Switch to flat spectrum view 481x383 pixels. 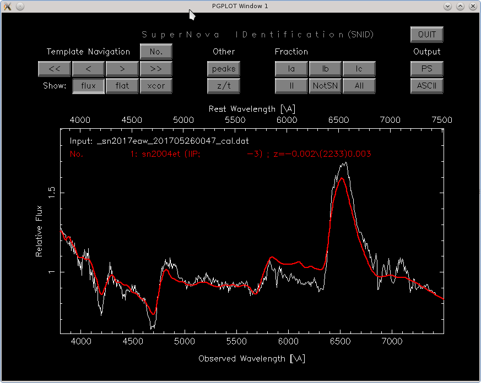point(122,86)
